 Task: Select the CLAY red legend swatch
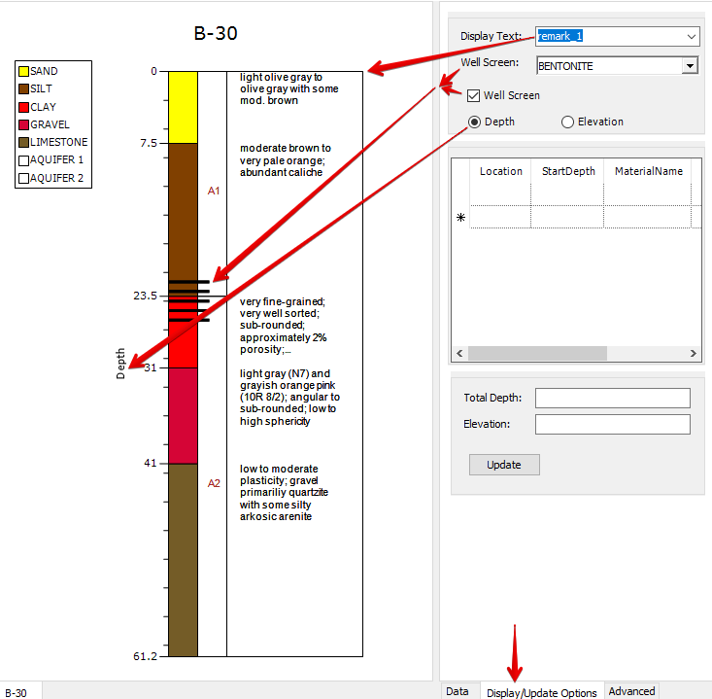coord(23,107)
